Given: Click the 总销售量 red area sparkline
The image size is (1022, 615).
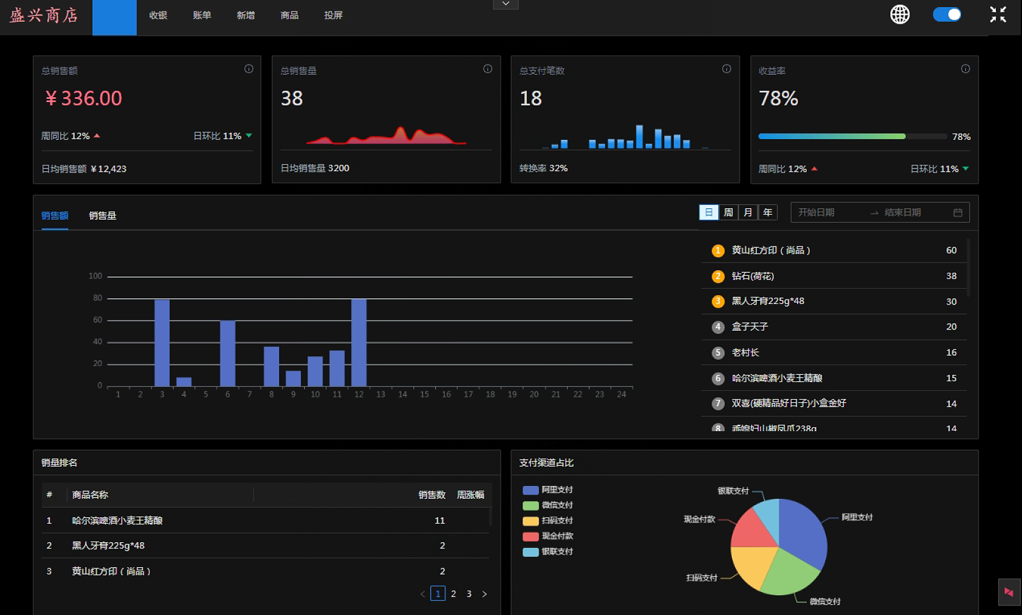Looking at the screenshot, I should coord(386,135).
